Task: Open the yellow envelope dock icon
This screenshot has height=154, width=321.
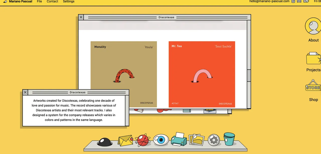Action: click(x=125, y=140)
